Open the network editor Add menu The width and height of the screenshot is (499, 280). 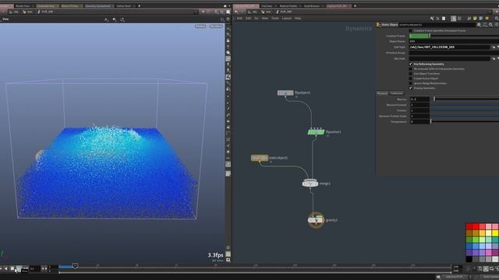pos(239,19)
